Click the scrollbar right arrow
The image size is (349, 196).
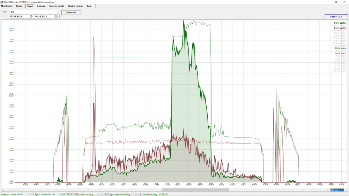point(328,190)
